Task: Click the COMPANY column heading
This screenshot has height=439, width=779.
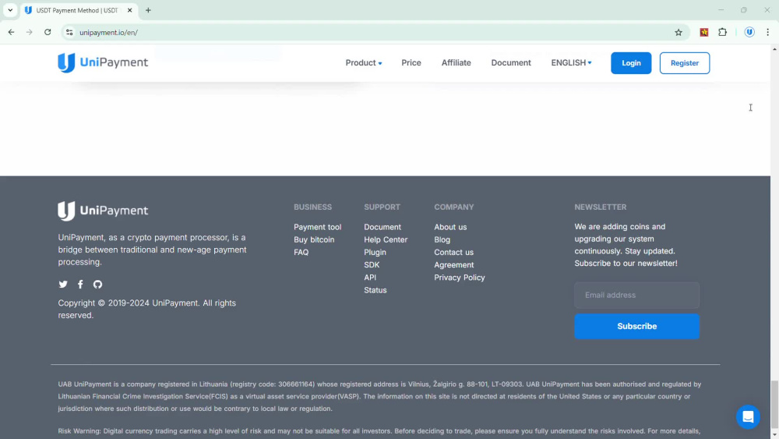Action: tap(453, 207)
